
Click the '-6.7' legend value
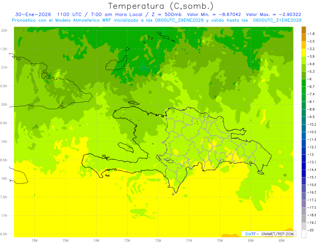(311, 87)
